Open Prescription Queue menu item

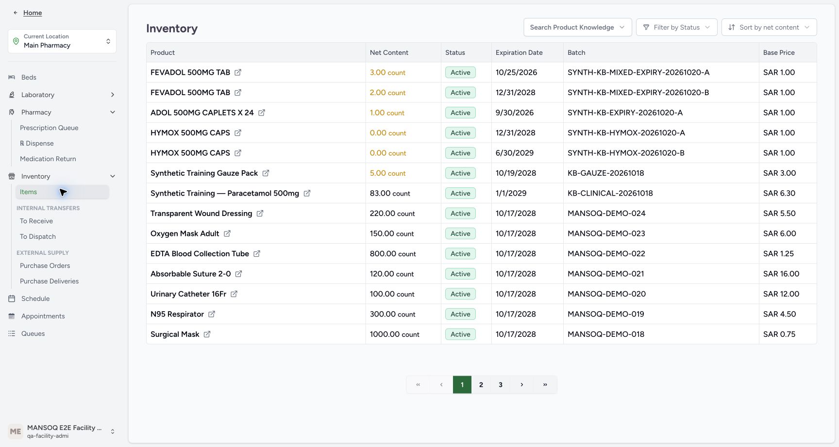point(49,128)
